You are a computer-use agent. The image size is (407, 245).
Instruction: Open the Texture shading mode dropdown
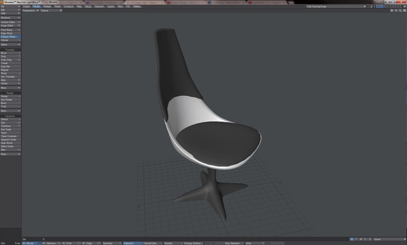[51, 11]
